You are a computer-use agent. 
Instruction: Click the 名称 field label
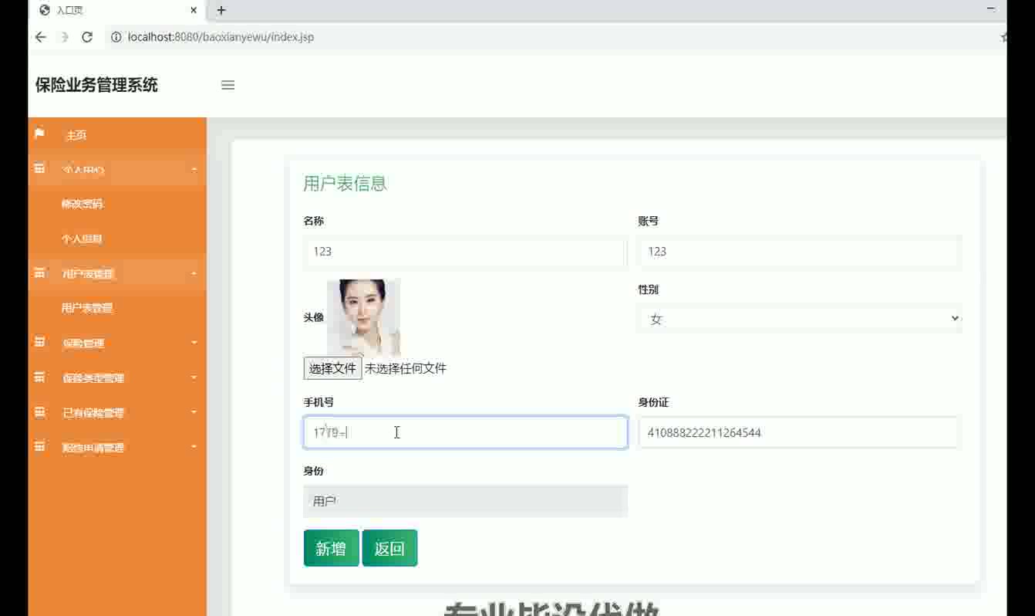(314, 221)
